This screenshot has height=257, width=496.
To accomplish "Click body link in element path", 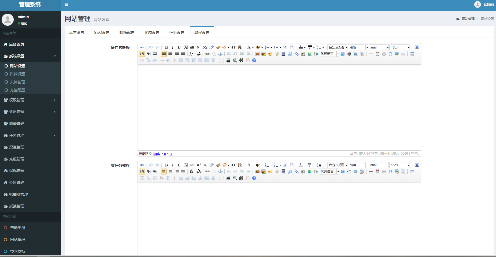I will pos(157,154).
